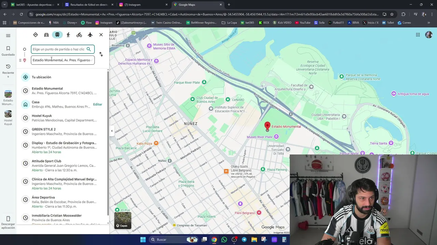
Task: Select walking travel mode
Action: tap(68, 35)
